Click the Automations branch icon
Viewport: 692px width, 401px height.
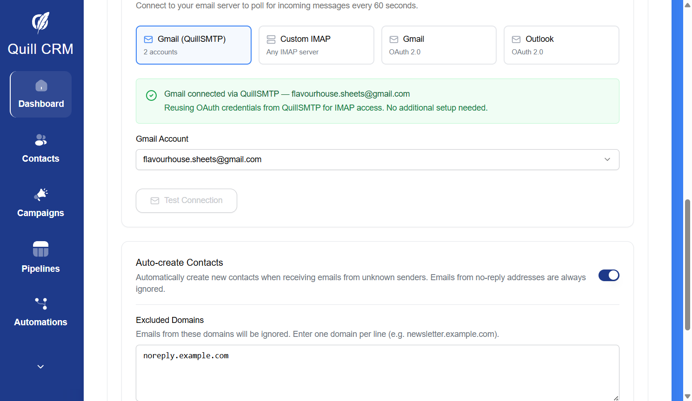[40, 303]
